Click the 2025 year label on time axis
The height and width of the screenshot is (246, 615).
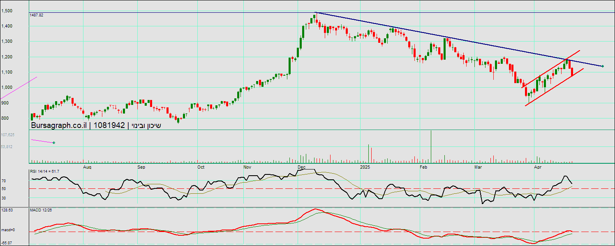(x=365, y=167)
